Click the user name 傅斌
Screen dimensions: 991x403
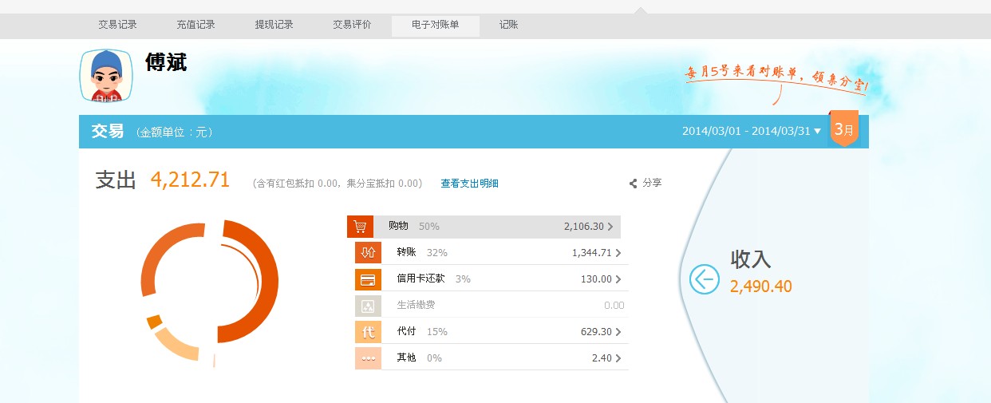[x=166, y=62]
